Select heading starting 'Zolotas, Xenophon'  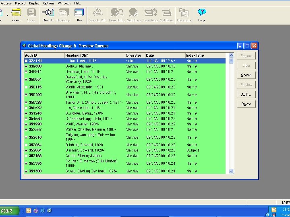tap(90, 137)
